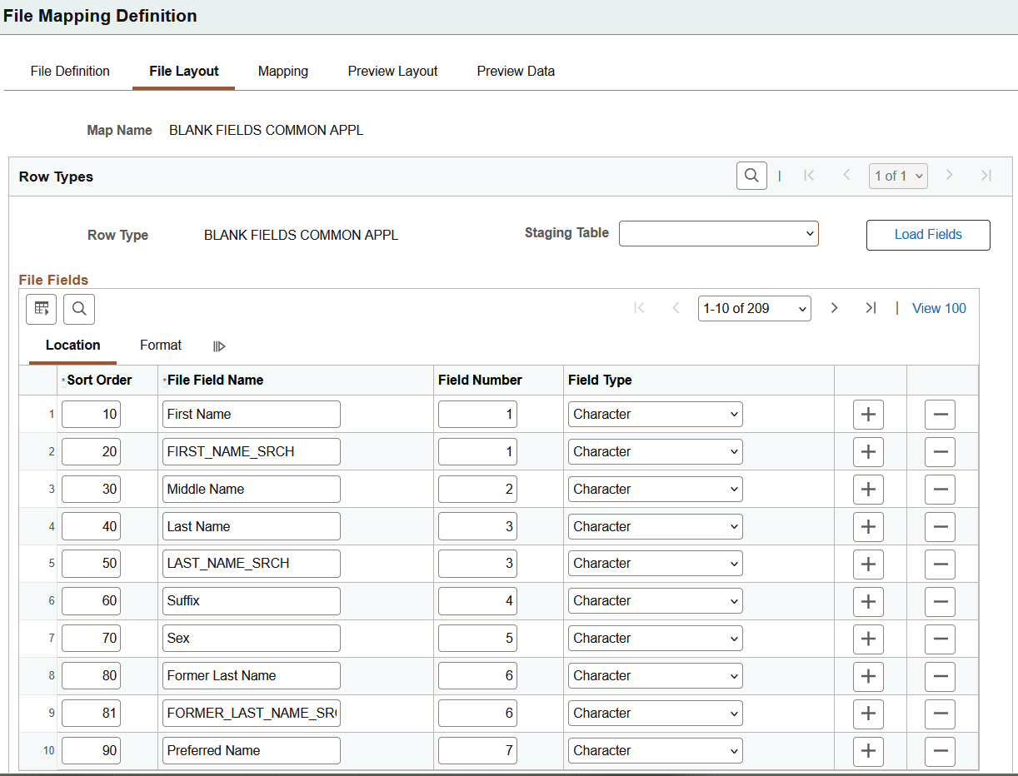Edit the Sort Order for Middle Name
This screenshot has height=776, width=1018.
click(x=91, y=489)
